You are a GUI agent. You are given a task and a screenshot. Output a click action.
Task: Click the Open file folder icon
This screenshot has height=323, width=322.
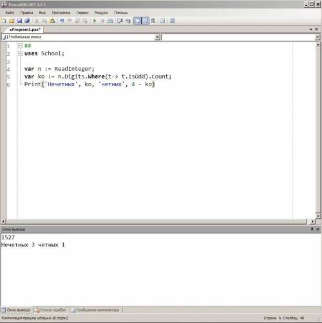pyautogui.click(x=12, y=21)
